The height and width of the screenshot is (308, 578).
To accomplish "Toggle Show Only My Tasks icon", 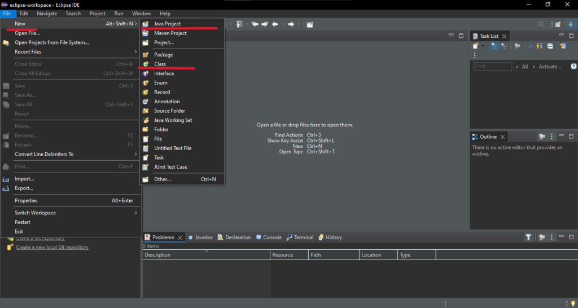I will [540, 46].
